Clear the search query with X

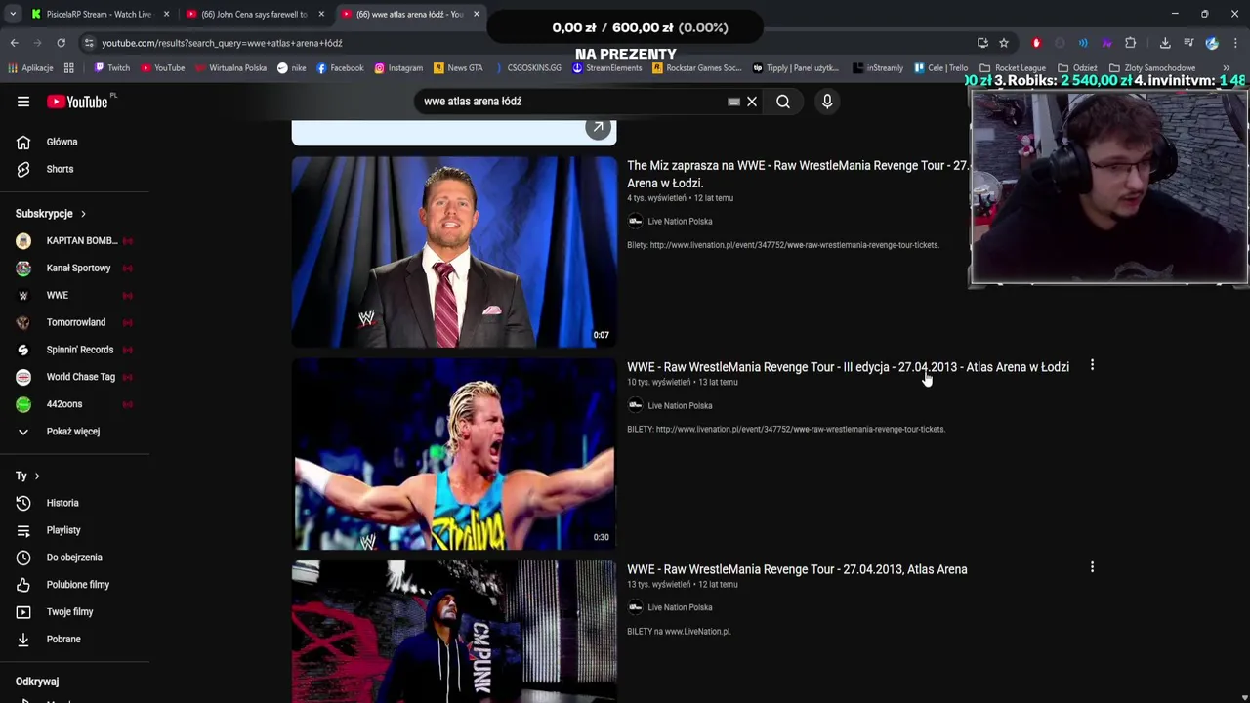(752, 102)
